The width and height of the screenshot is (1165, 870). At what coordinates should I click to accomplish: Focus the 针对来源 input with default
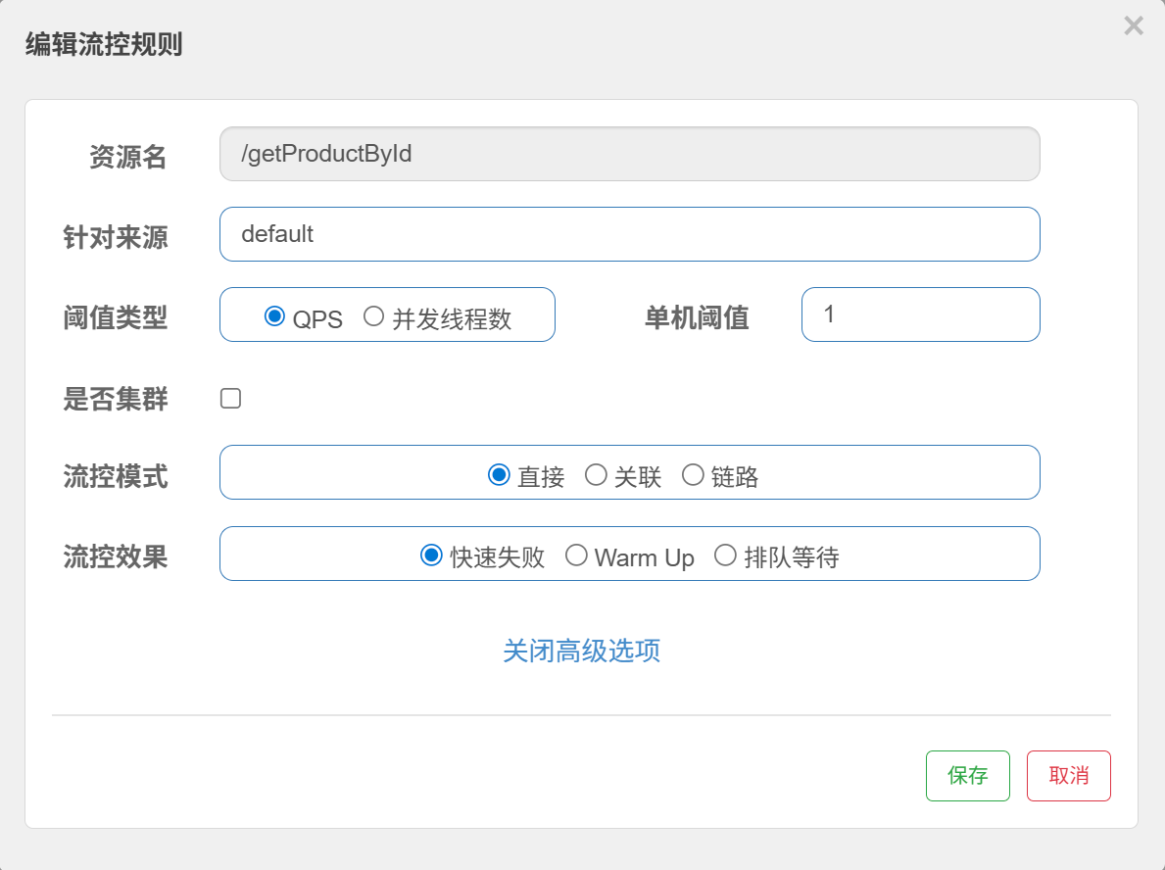pyautogui.click(x=629, y=234)
